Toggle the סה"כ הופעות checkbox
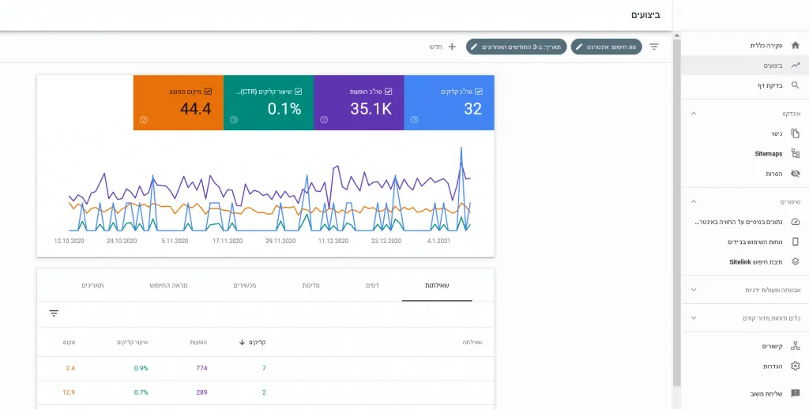Viewport: 809px width, 409px height. 389,92
